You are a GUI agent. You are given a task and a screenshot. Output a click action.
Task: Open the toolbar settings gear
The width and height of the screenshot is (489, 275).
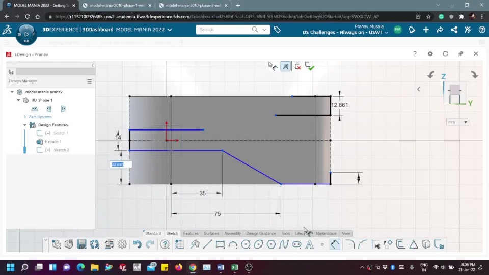point(122,244)
